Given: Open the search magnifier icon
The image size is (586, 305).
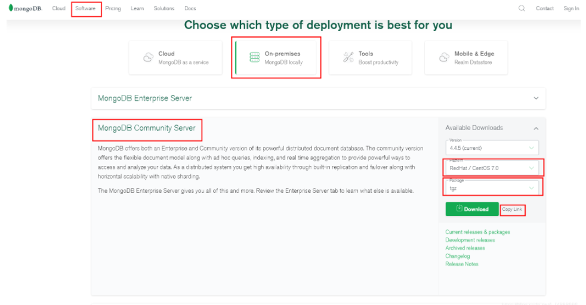Looking at the screenshot, I should point(522,8).
